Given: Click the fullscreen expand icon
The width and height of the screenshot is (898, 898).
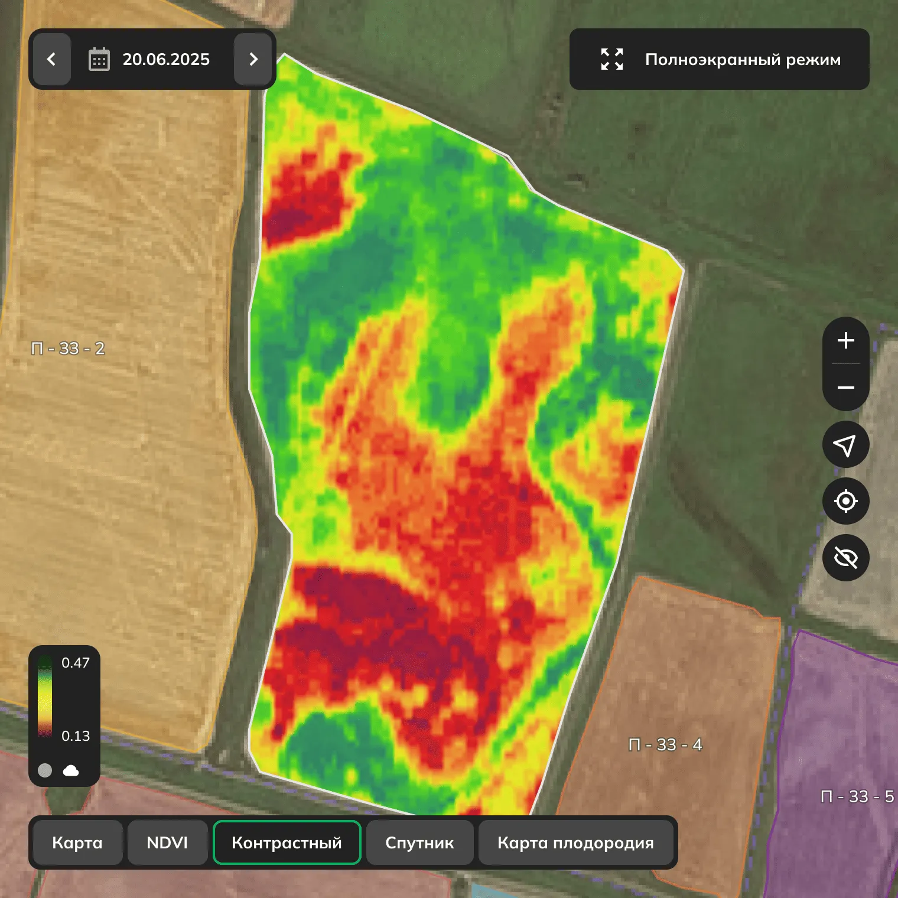Looking at the screenshot, I should click(x=611, y=59).
